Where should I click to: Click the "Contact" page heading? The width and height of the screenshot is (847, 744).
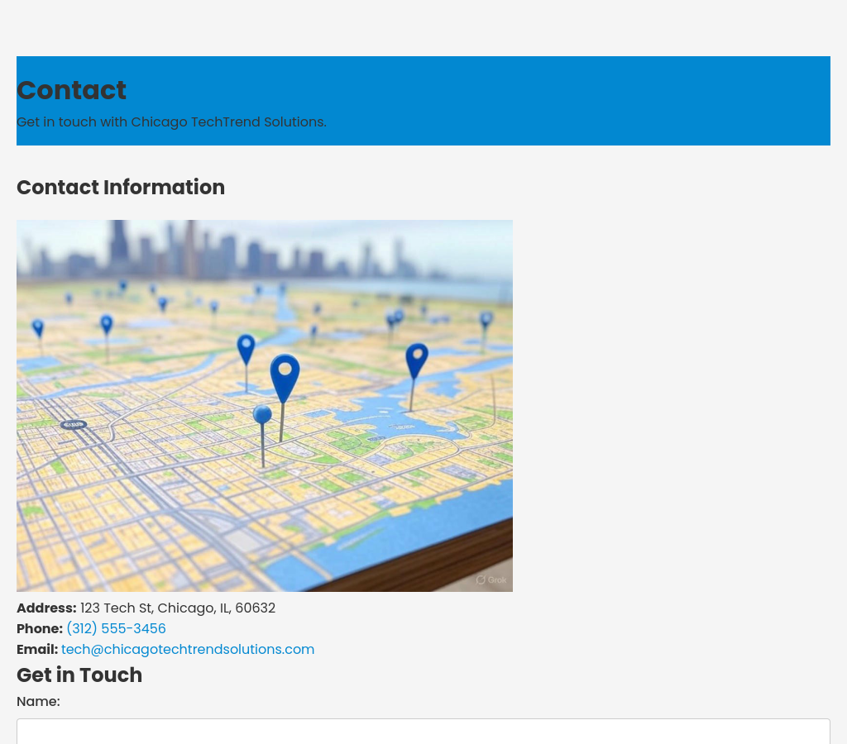click(x=71, y=90)
